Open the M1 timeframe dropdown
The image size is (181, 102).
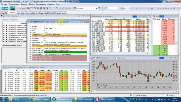click(129, 8)
